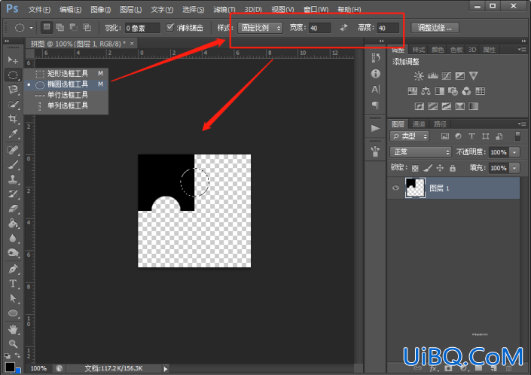Open the 样式 fixed ratio dropdown
531x375 pixels.
[x=260, y=28]
